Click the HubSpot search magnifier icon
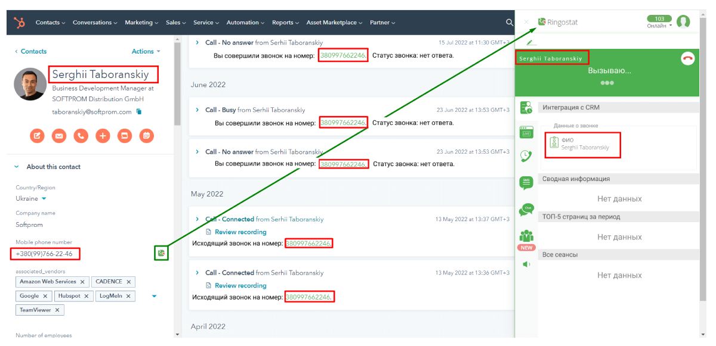 click(508, 23)
